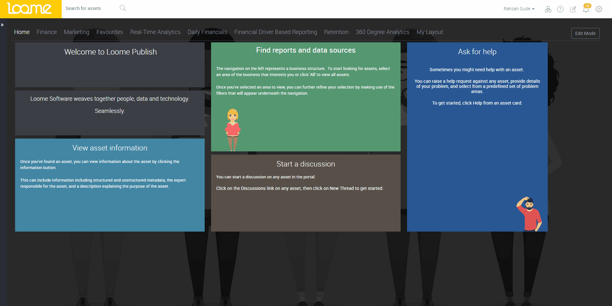Click the bearded man scratching head image

pos(529,214)
